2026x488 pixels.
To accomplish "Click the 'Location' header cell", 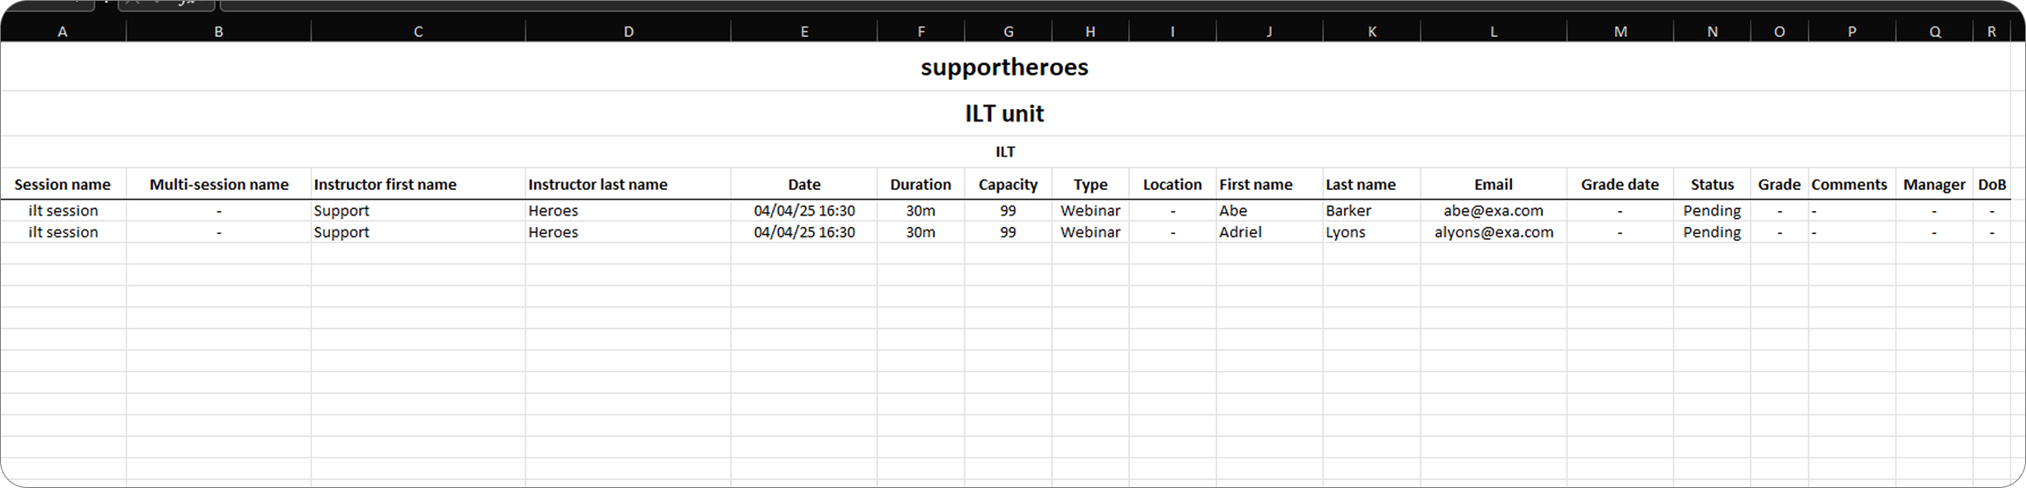I will click(1172, 185).
